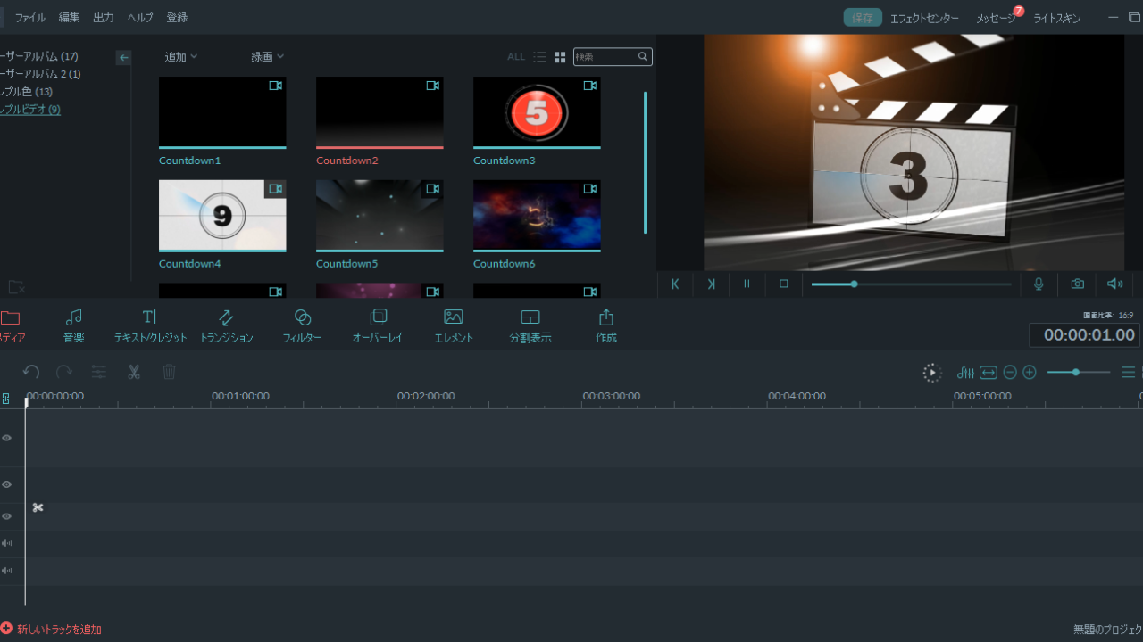Open the preview volume speaker control
The image size is (1143, 642).
[x=1115, y=284]
